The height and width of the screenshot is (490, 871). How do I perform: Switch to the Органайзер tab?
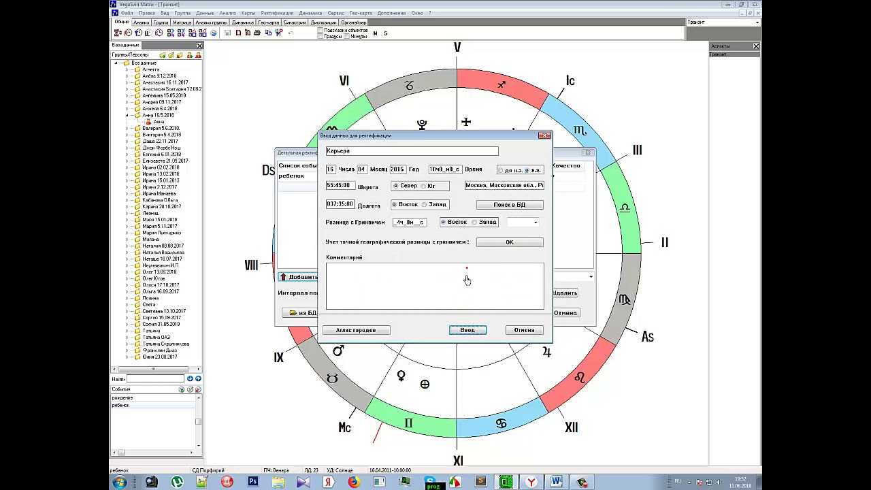pos(354,22)
